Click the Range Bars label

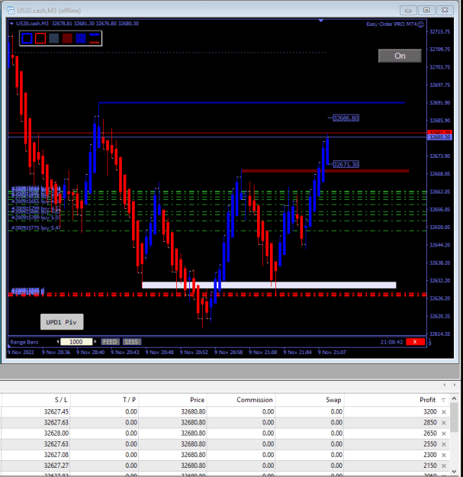[x=24, y=342]
